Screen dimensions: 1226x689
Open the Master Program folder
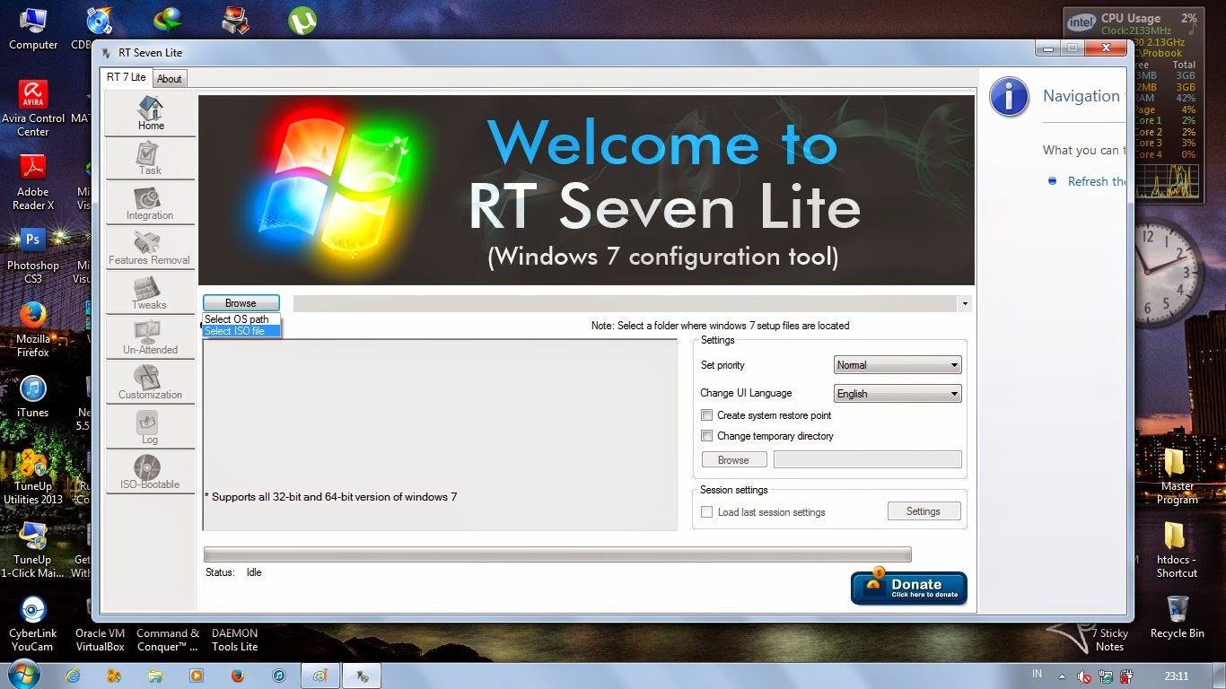(x=1177, y=476)
